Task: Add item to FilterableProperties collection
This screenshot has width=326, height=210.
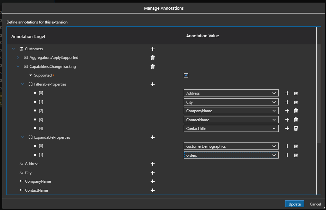Action: (x=153, y=84)
